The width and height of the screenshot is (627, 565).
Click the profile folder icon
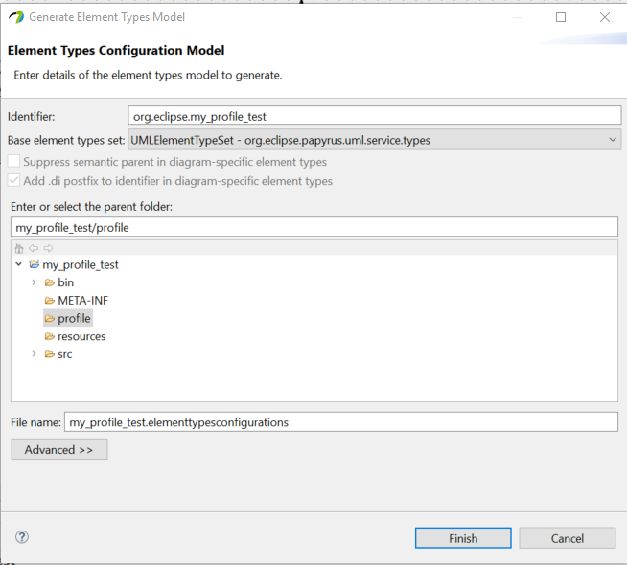pyautogui.click(x=50, y=318)
